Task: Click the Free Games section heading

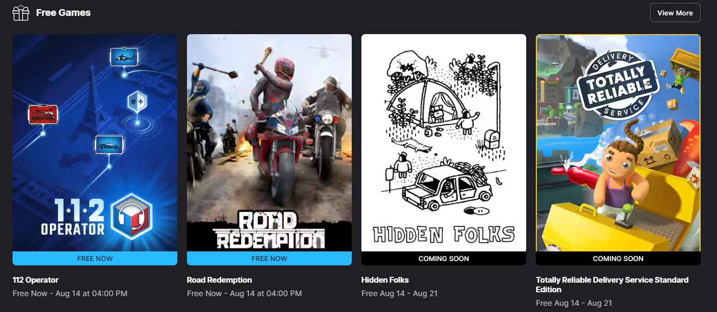Action: [64, 13]
